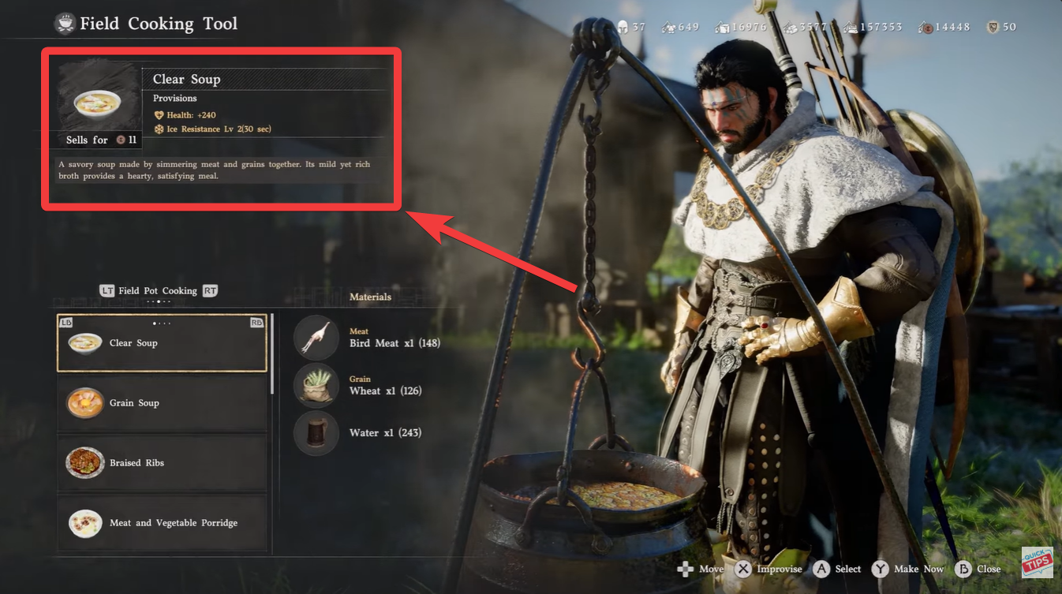The image size is (1062, 594).
Task: Click the RB sub-tab indicator
Action: (257, 322)
